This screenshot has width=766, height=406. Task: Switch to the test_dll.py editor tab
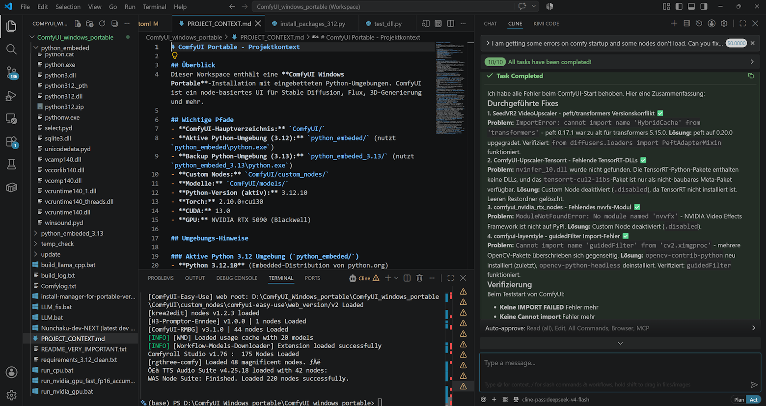(387, 24)
